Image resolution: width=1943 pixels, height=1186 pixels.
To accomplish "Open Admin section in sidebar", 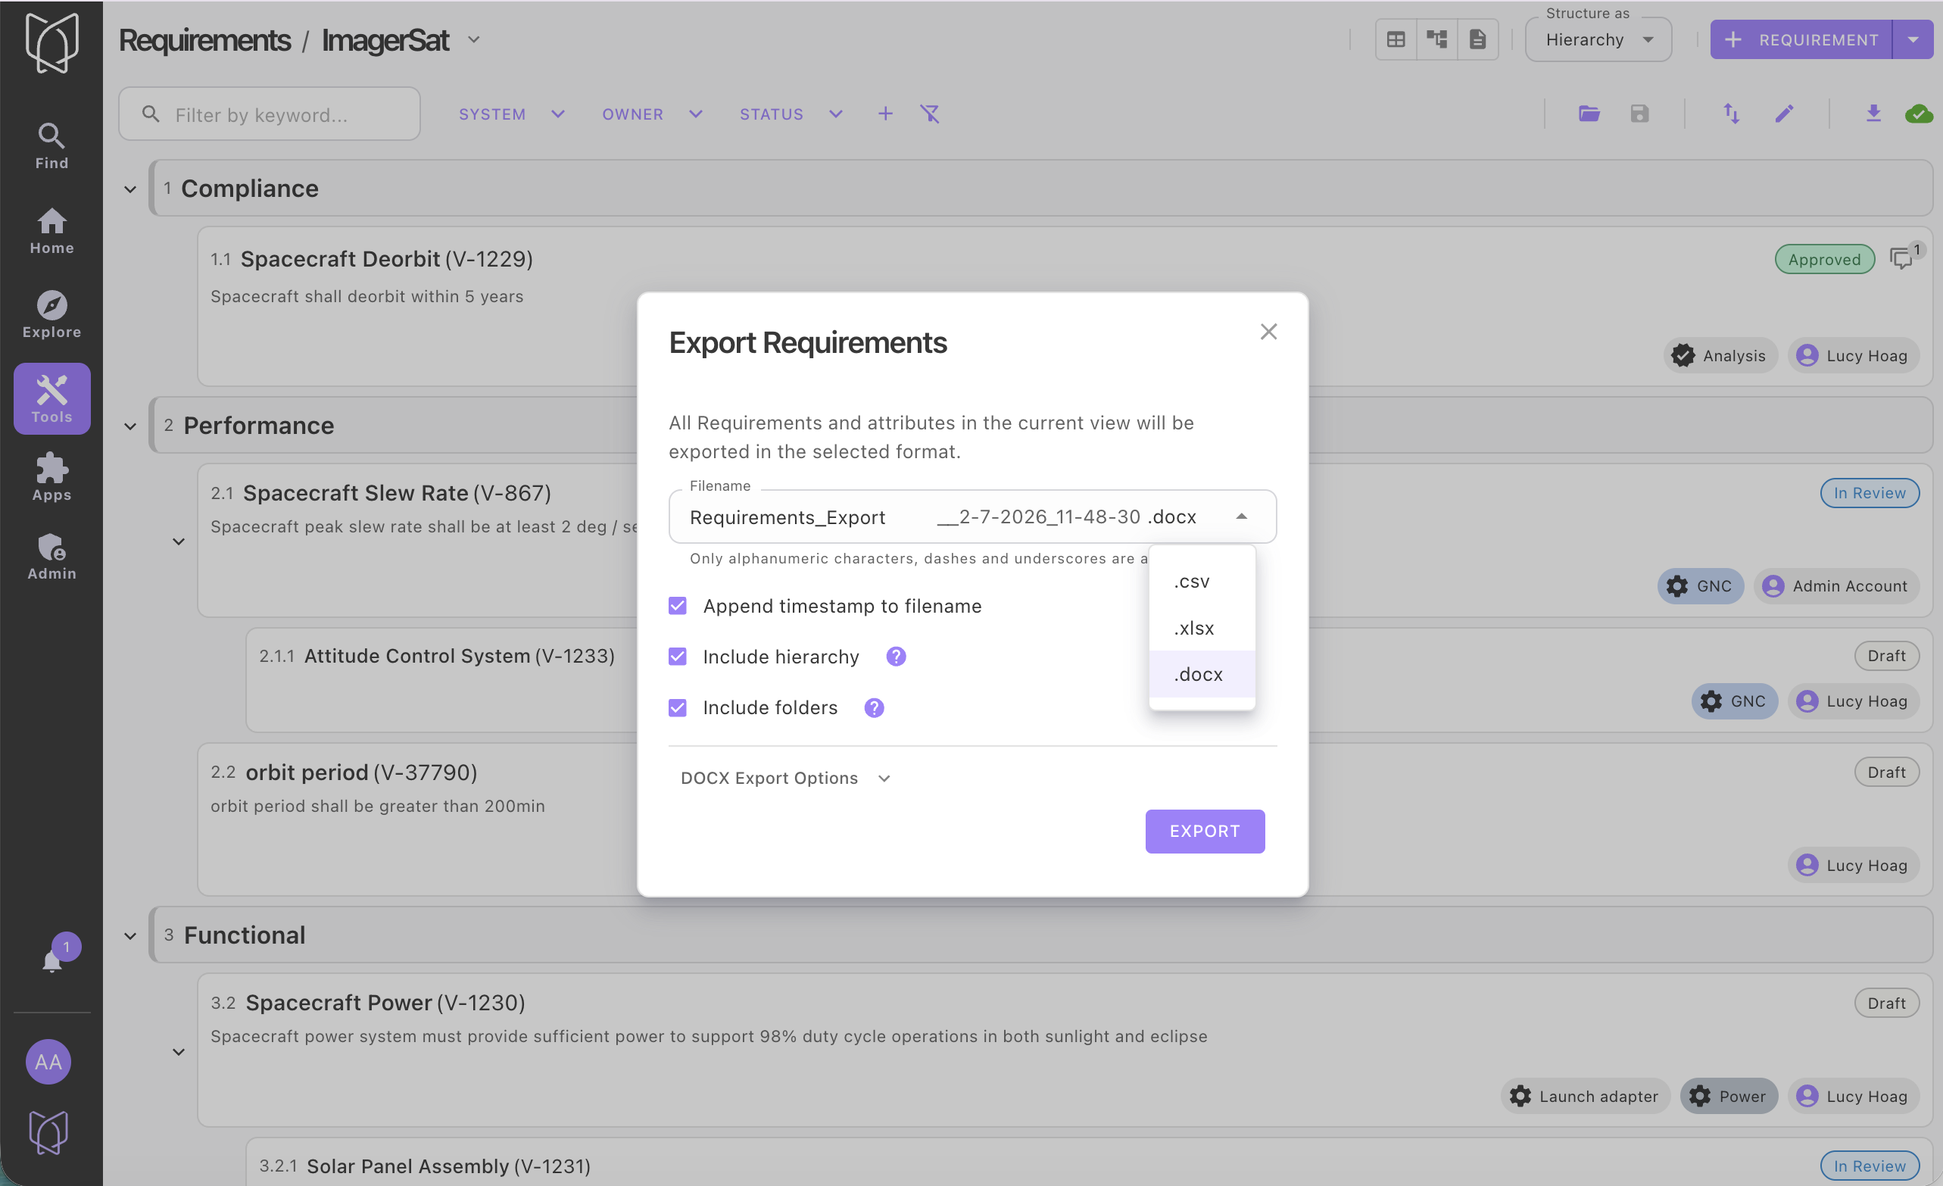I will (51, 556).
